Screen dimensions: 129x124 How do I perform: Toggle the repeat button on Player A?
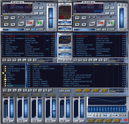coord(33,30)
